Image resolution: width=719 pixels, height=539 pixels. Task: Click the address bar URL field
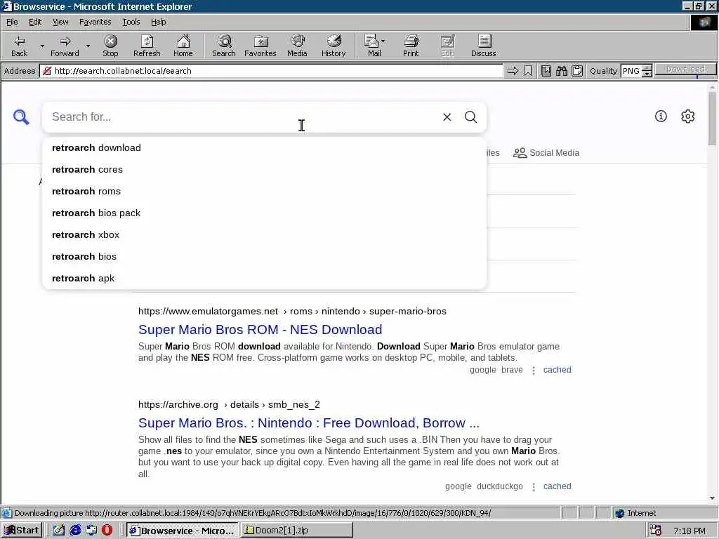270,71
